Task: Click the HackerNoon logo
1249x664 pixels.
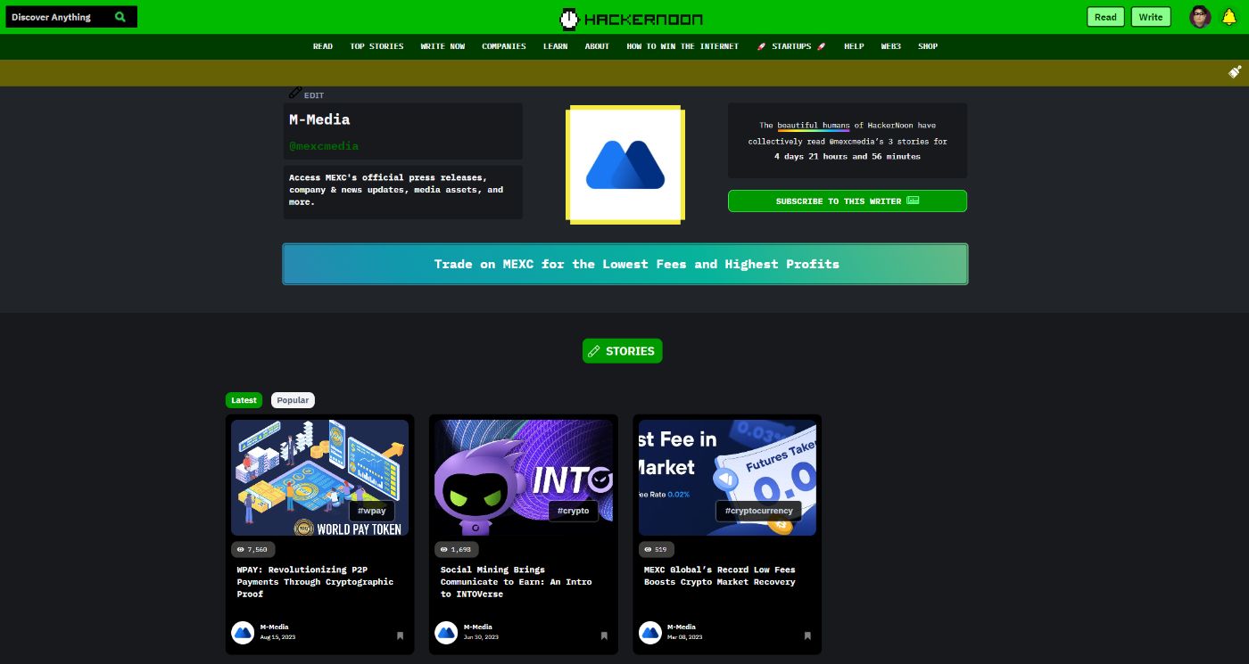Action: (631, 18)
